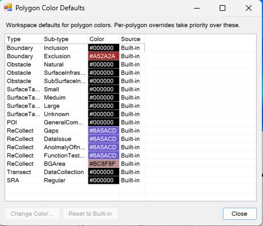Viewport: 263px width, 226px height.
Task: Select the Meduim sub-type cell
Action: tap(65, 98)
